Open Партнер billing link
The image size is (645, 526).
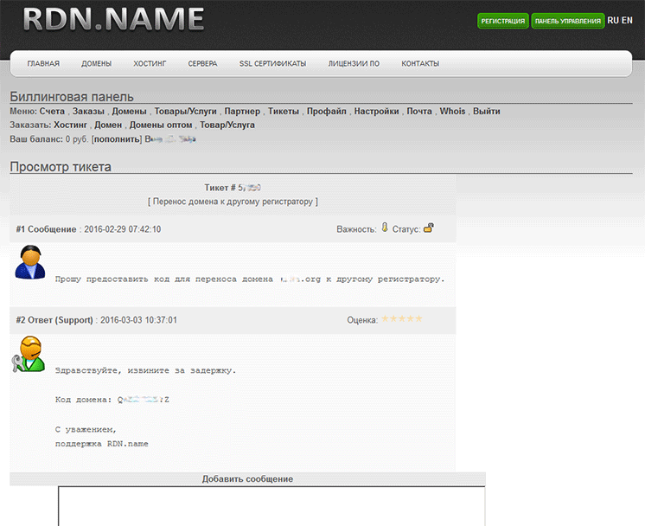tap(242, 111)
